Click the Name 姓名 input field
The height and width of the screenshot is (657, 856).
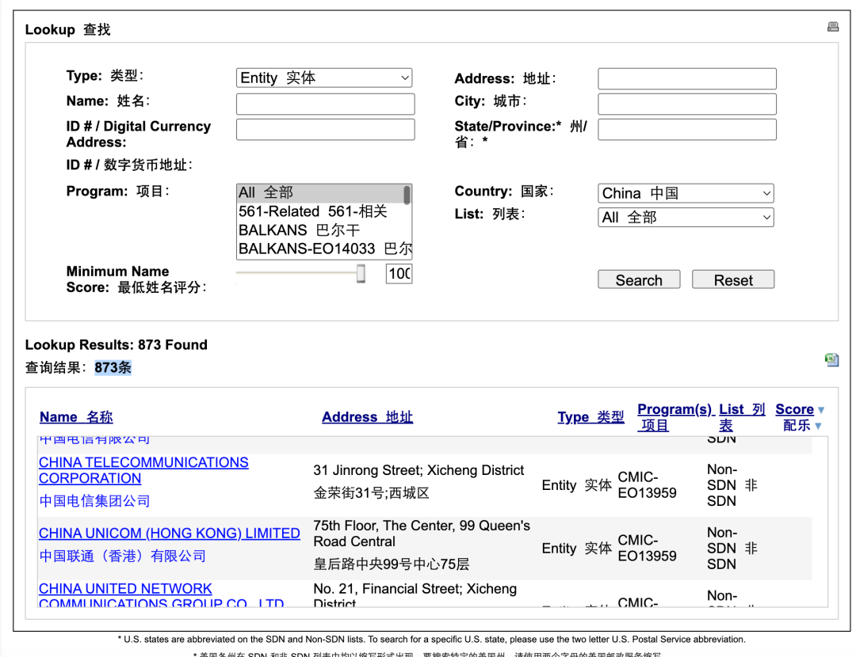325,104
